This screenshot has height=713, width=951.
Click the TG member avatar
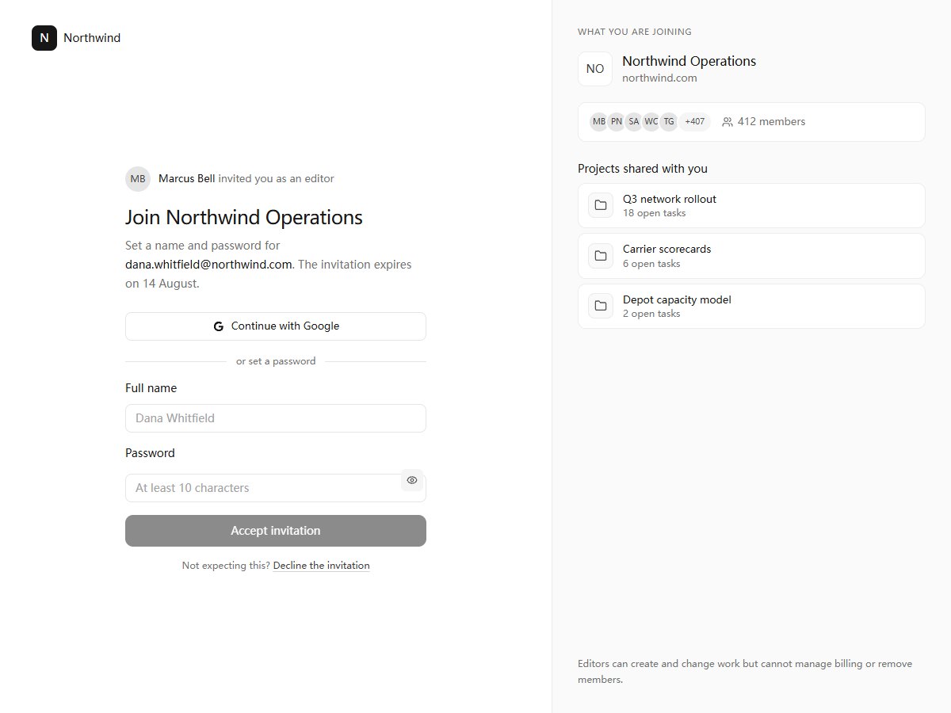click(x=668, y=122)
